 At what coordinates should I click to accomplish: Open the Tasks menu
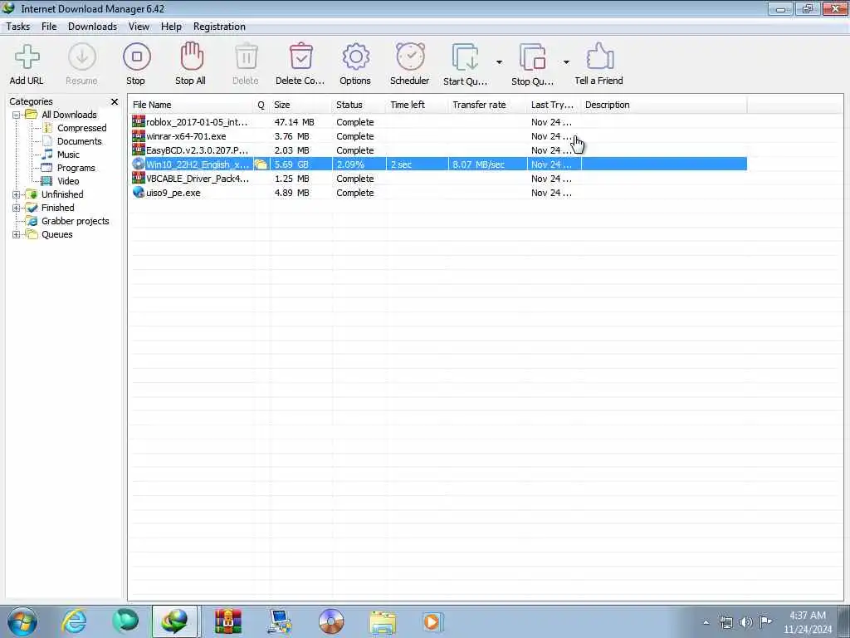click(18, 27)
